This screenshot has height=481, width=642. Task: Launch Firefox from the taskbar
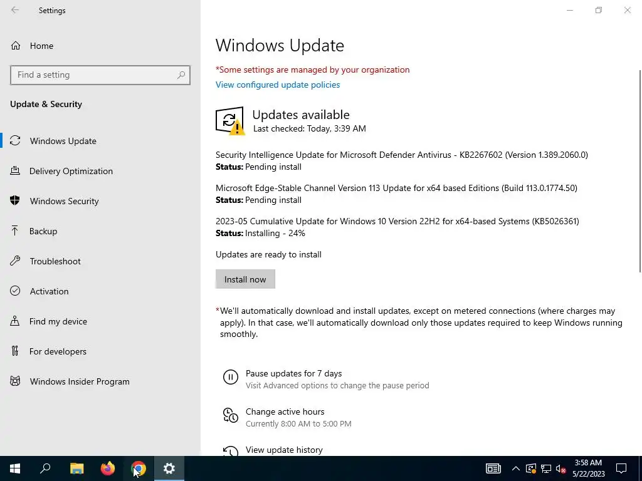pos(108,468)
